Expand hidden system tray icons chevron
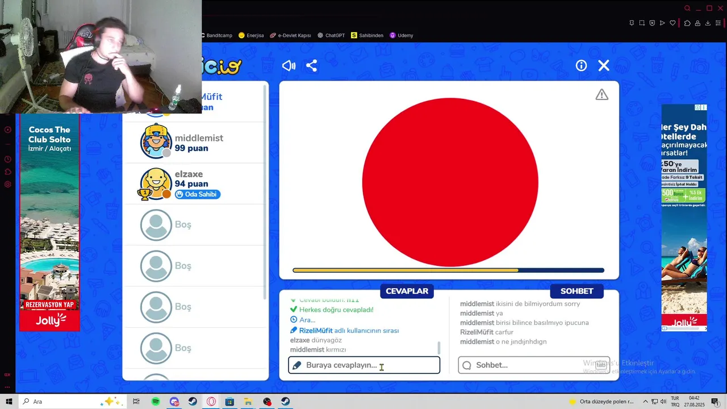727x409 pixels. 645,402
